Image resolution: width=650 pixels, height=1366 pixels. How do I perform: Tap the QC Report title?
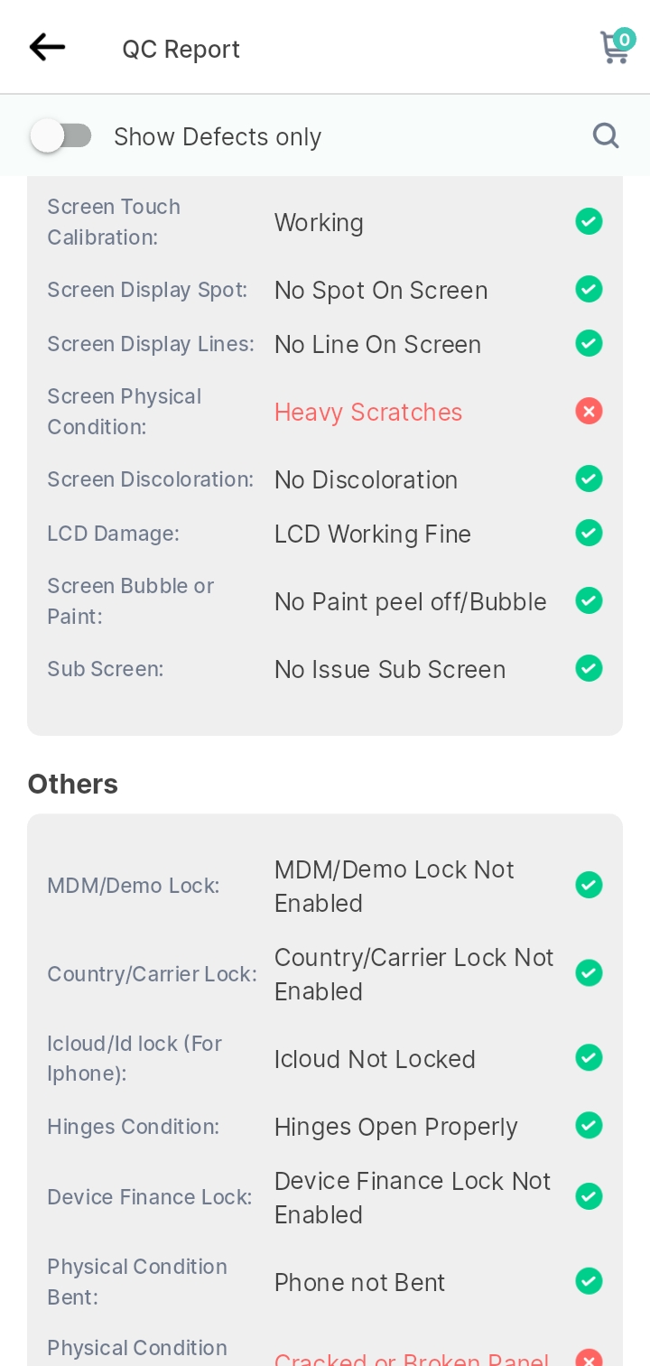click(181, 49)
